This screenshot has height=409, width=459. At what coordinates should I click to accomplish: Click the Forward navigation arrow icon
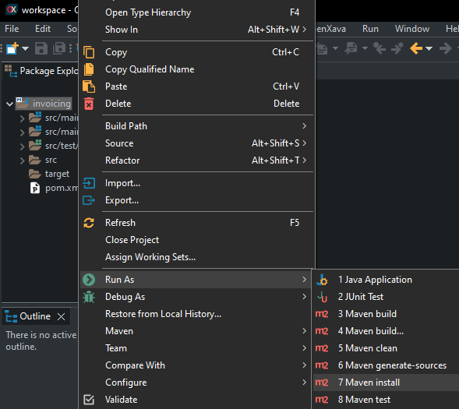coord(446,48)
